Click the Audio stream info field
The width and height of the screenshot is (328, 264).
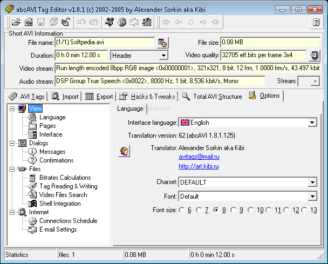[x=160, y=81]
